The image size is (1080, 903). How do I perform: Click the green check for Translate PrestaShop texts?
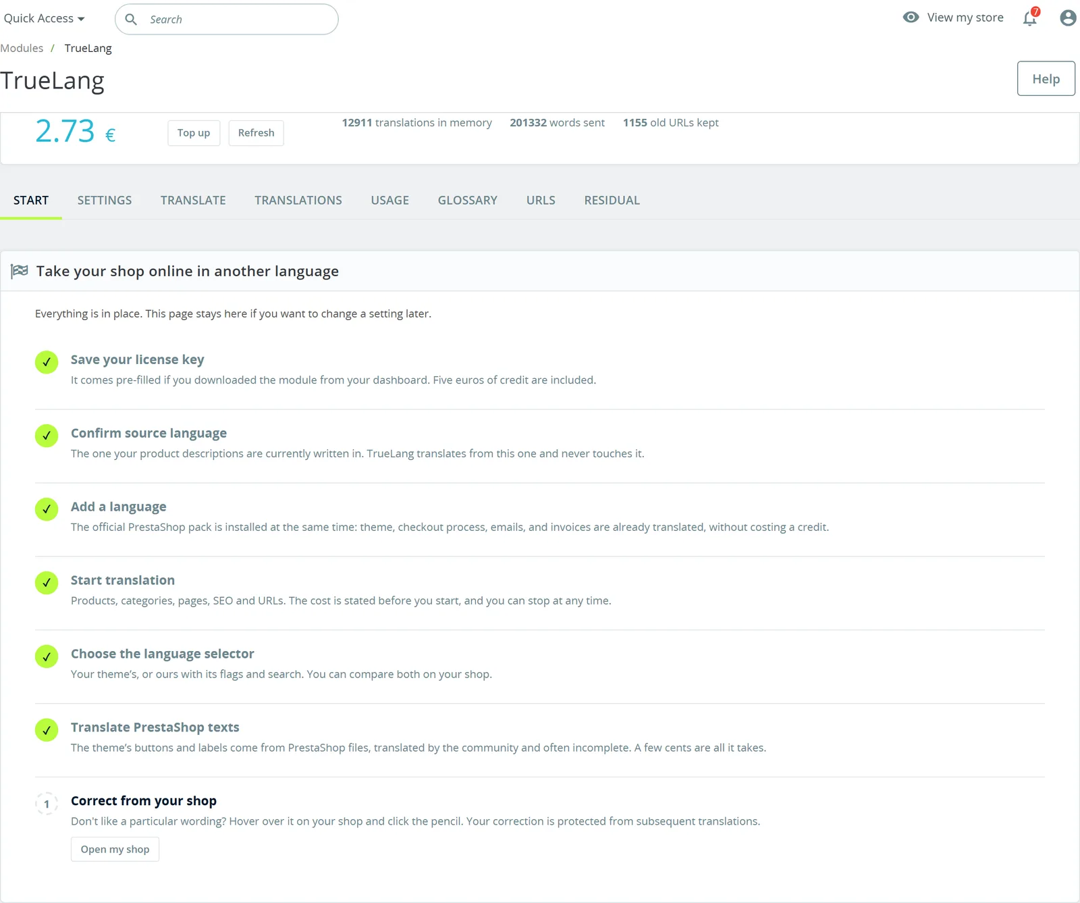(47, 730)
